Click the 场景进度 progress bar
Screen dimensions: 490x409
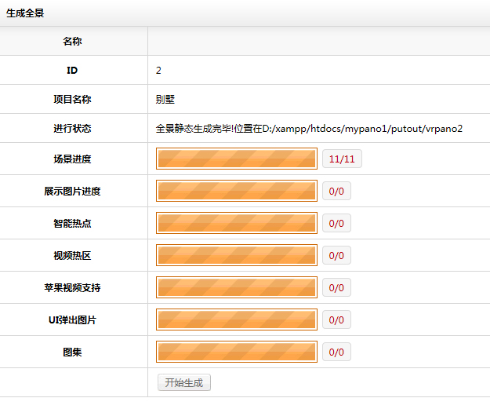237,159
